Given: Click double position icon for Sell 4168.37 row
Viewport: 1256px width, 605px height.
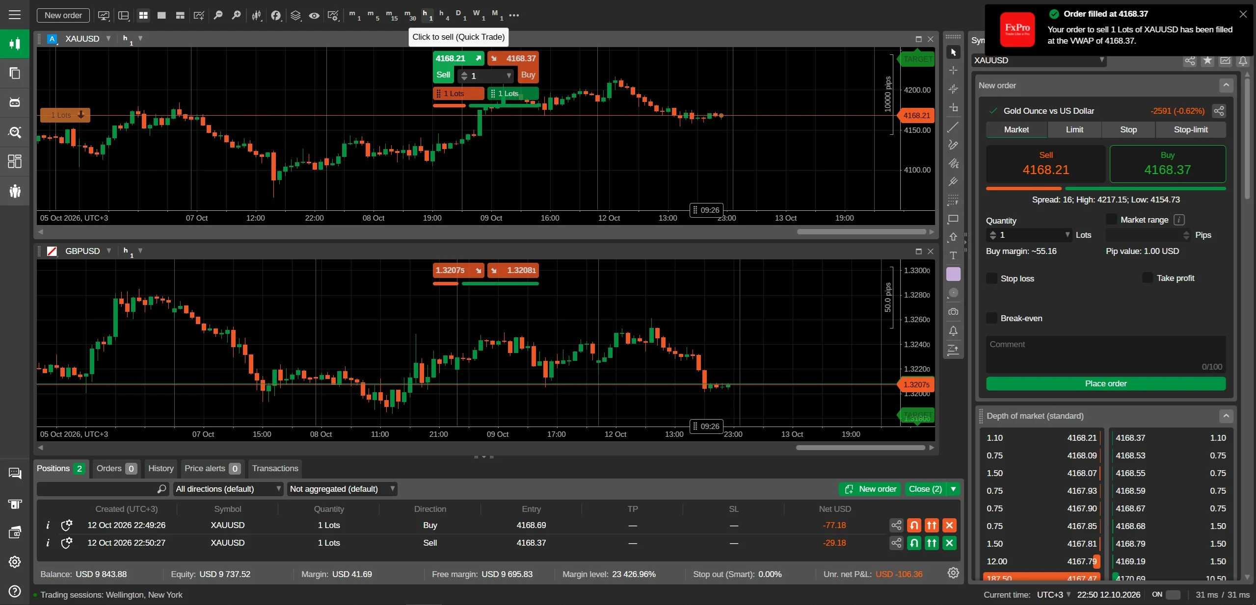Looking at the screenshot, I should tap(932, 543).
